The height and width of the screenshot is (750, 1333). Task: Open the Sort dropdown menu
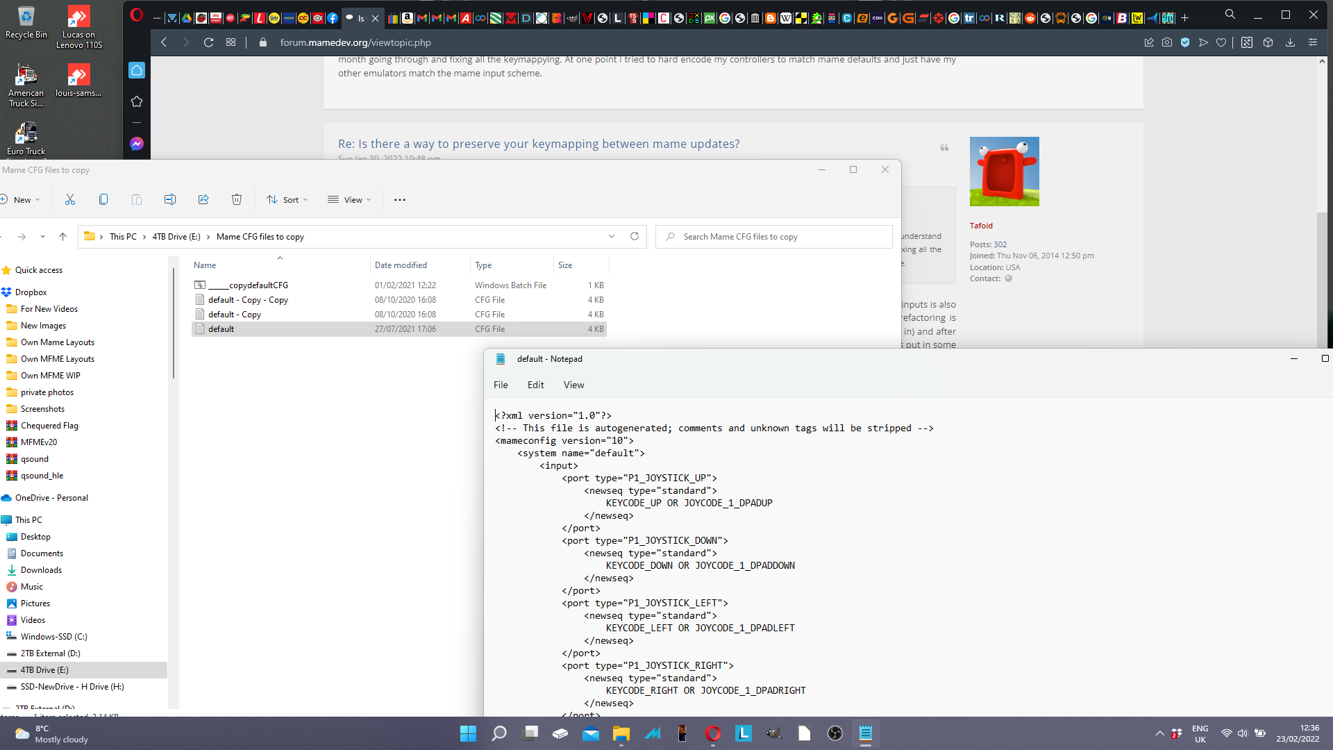tap(287, 200)
